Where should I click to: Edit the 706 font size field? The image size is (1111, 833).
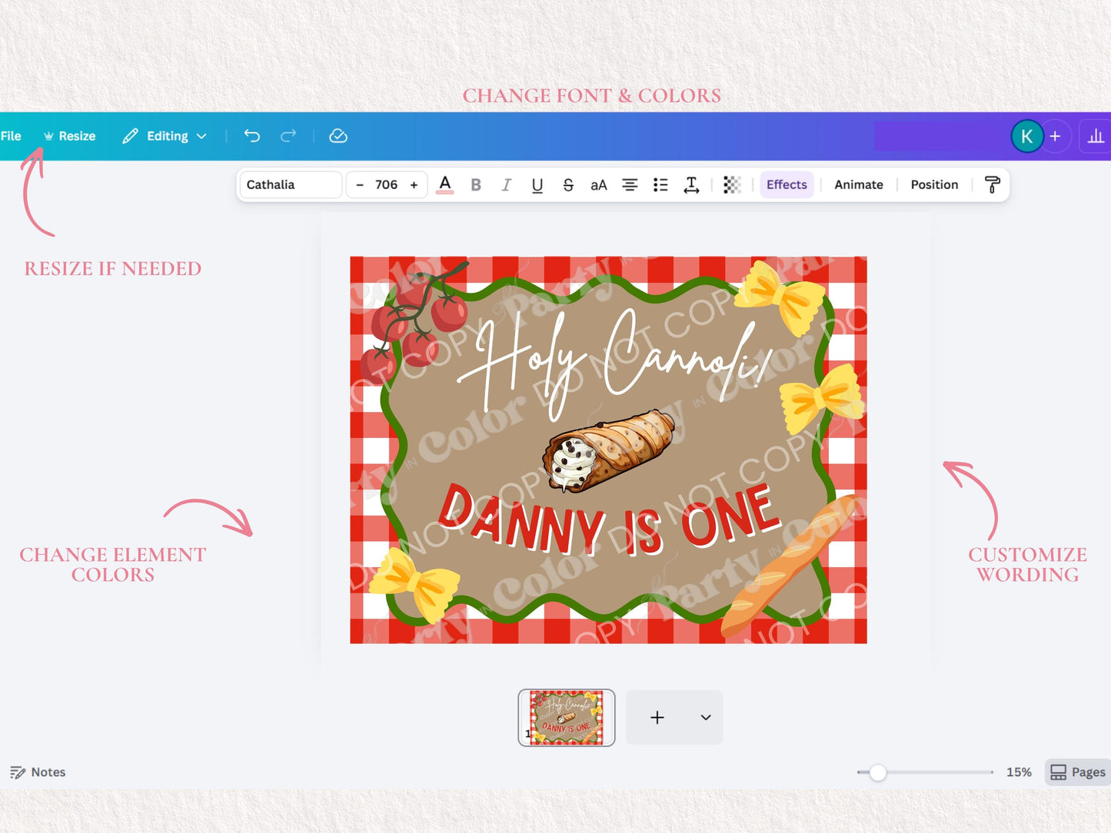click(x=386, y=184)
